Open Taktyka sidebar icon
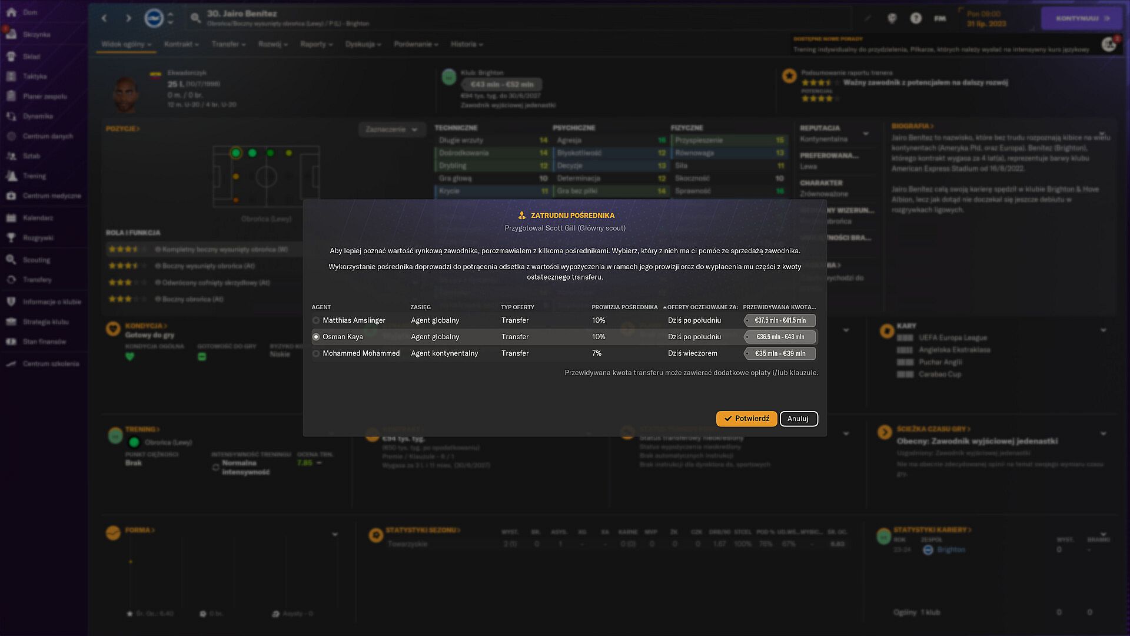The image size is (1130, 636). click(11, 77)
